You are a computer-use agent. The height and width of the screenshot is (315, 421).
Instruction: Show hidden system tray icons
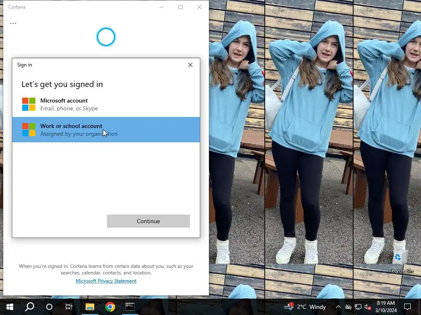coord(338,307)
